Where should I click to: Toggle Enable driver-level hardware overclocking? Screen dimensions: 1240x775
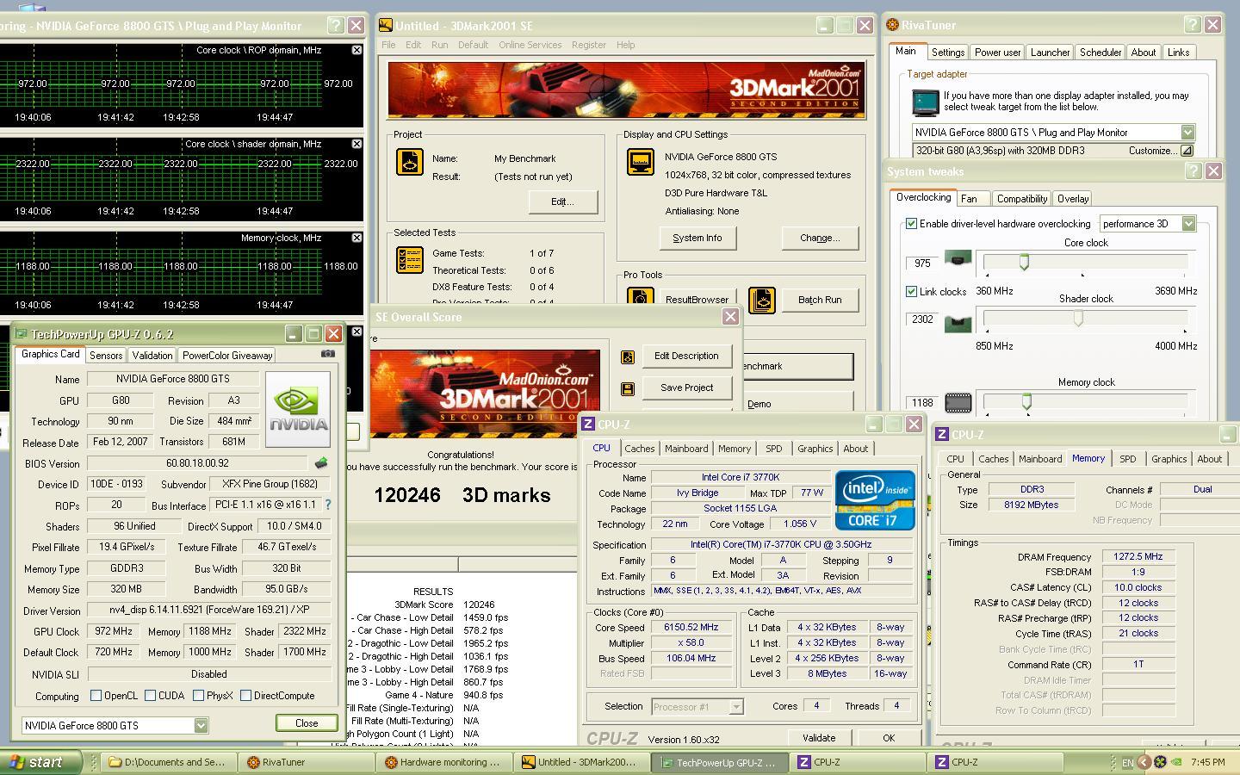pos(911,224)
